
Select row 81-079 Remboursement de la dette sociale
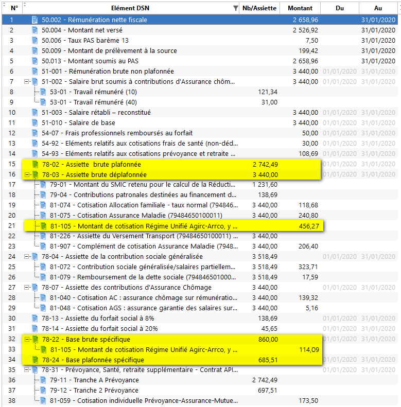200,277
